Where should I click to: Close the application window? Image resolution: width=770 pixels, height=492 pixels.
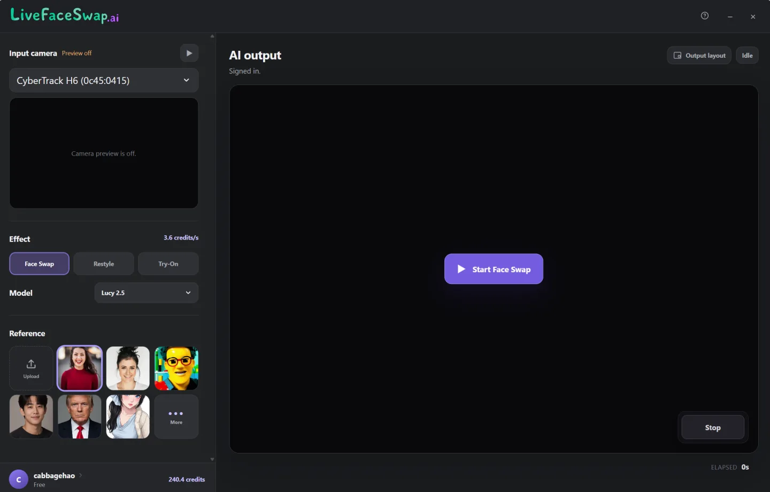[x=753, y=17]
